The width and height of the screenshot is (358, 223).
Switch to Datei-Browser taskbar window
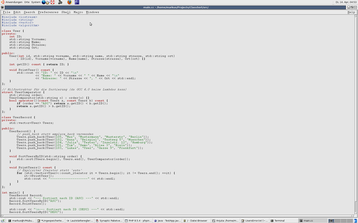coord(197,221)
